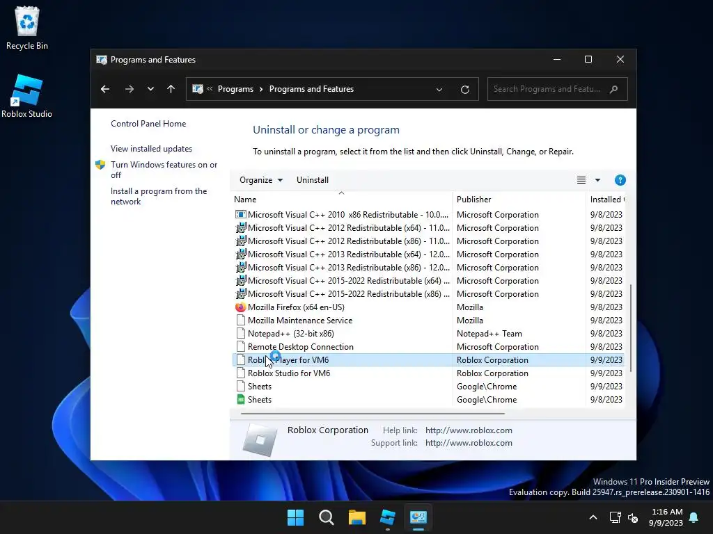Image resolution: width=713 pixels, height=534 pixels.
Task: Open Roblox Studio from the taskbar
Action: [388, 517]
